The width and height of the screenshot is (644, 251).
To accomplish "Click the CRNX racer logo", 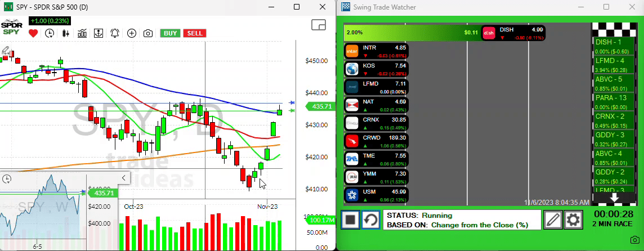I will tap(352, 123).
